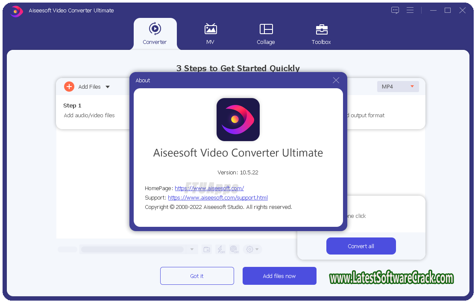Viewport: 475px width, 301px height.
Task: Click the Converter tab icon
Action: click(x=155, y=29)
